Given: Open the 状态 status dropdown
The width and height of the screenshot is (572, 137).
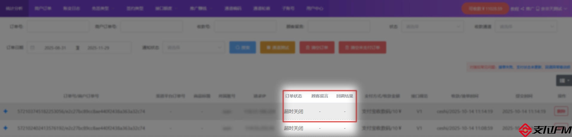Looking at the screenshot, I should 432,27.
